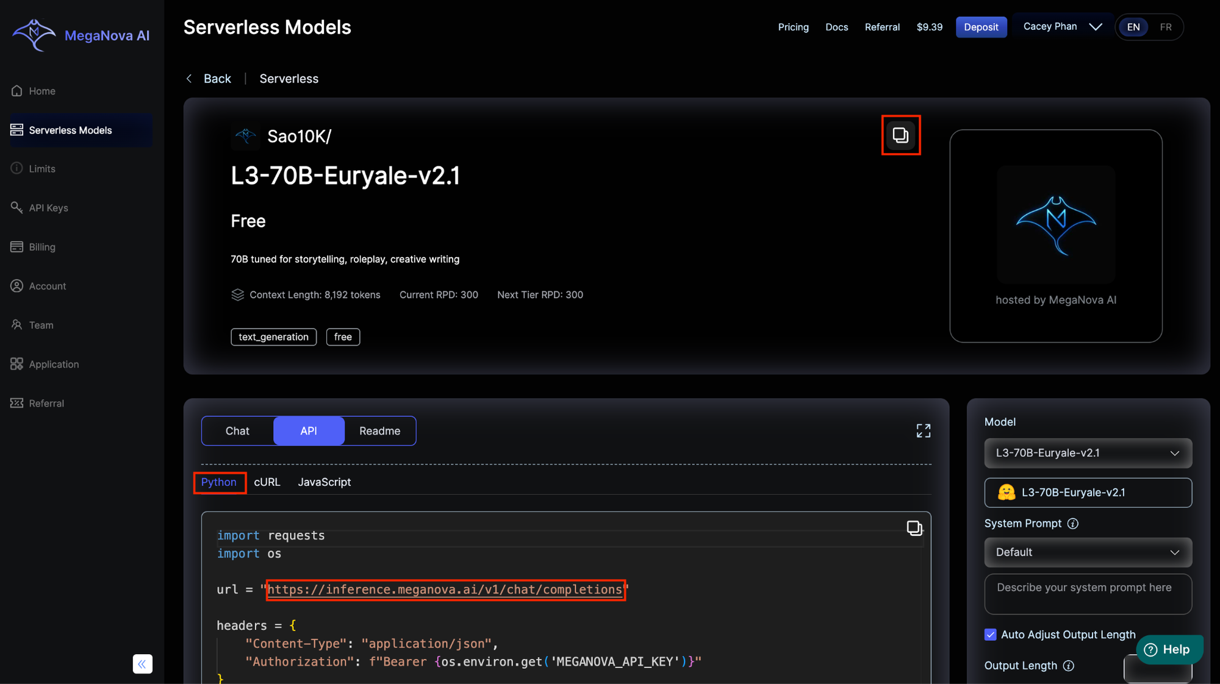Click the system prompt description field
1220x684 pixels.
click(1088, 594)
